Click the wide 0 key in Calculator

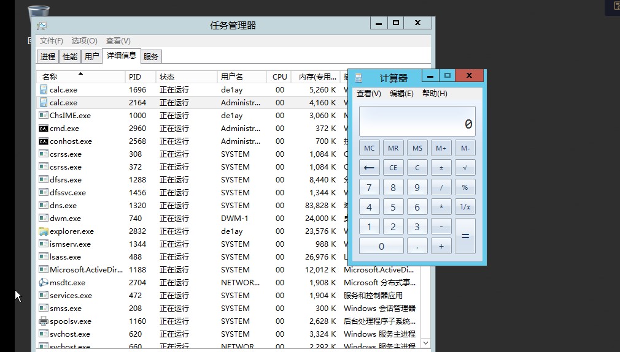pos(381,246)
